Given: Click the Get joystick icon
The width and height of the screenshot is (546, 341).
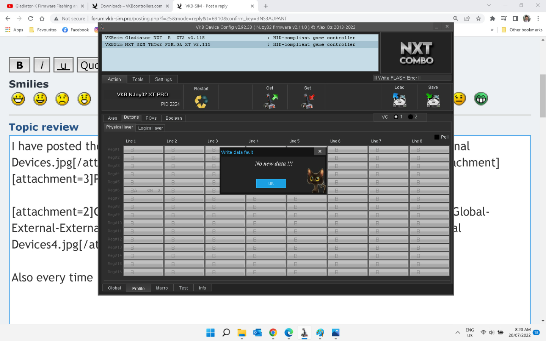Looking at the screenshot, I should (x=270, y=101).
